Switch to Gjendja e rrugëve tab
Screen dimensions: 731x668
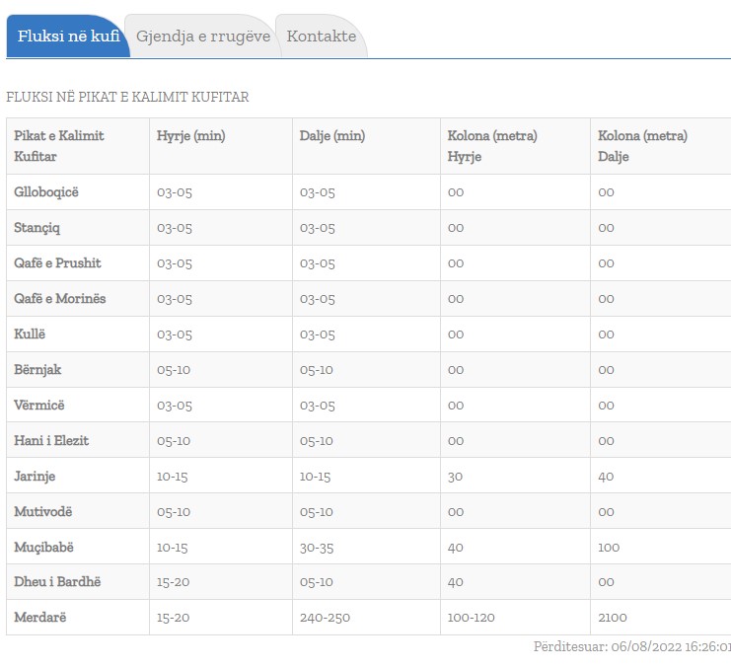tap(203, 37)
